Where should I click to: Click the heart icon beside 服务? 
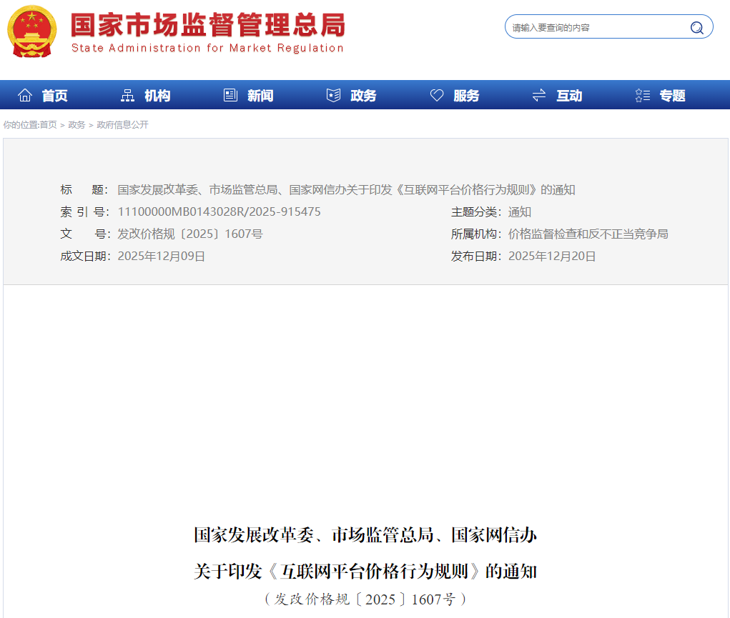click(437, 95)
